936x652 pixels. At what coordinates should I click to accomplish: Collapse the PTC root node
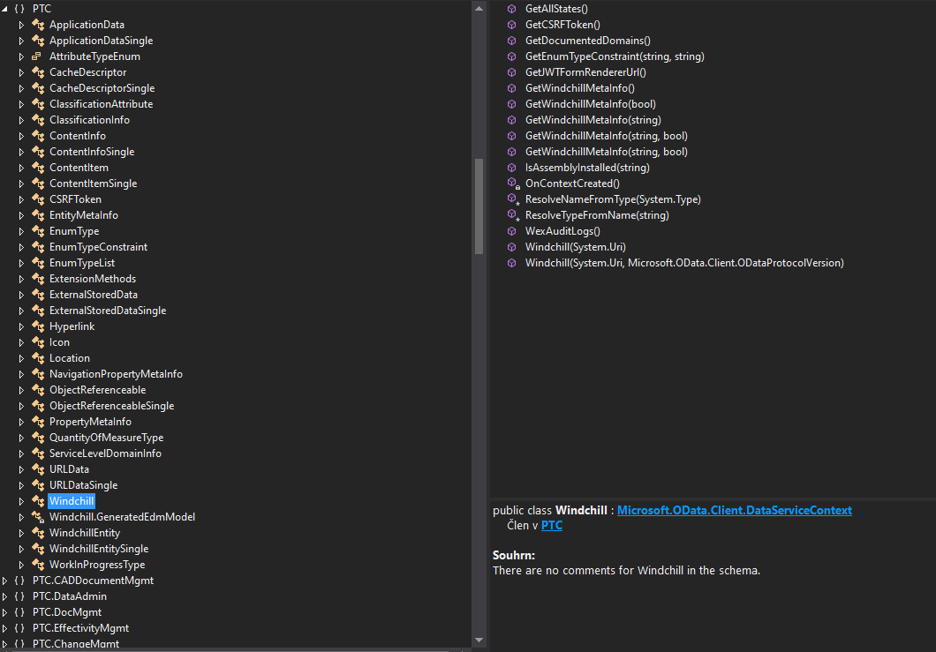click(x=6, y=8)
